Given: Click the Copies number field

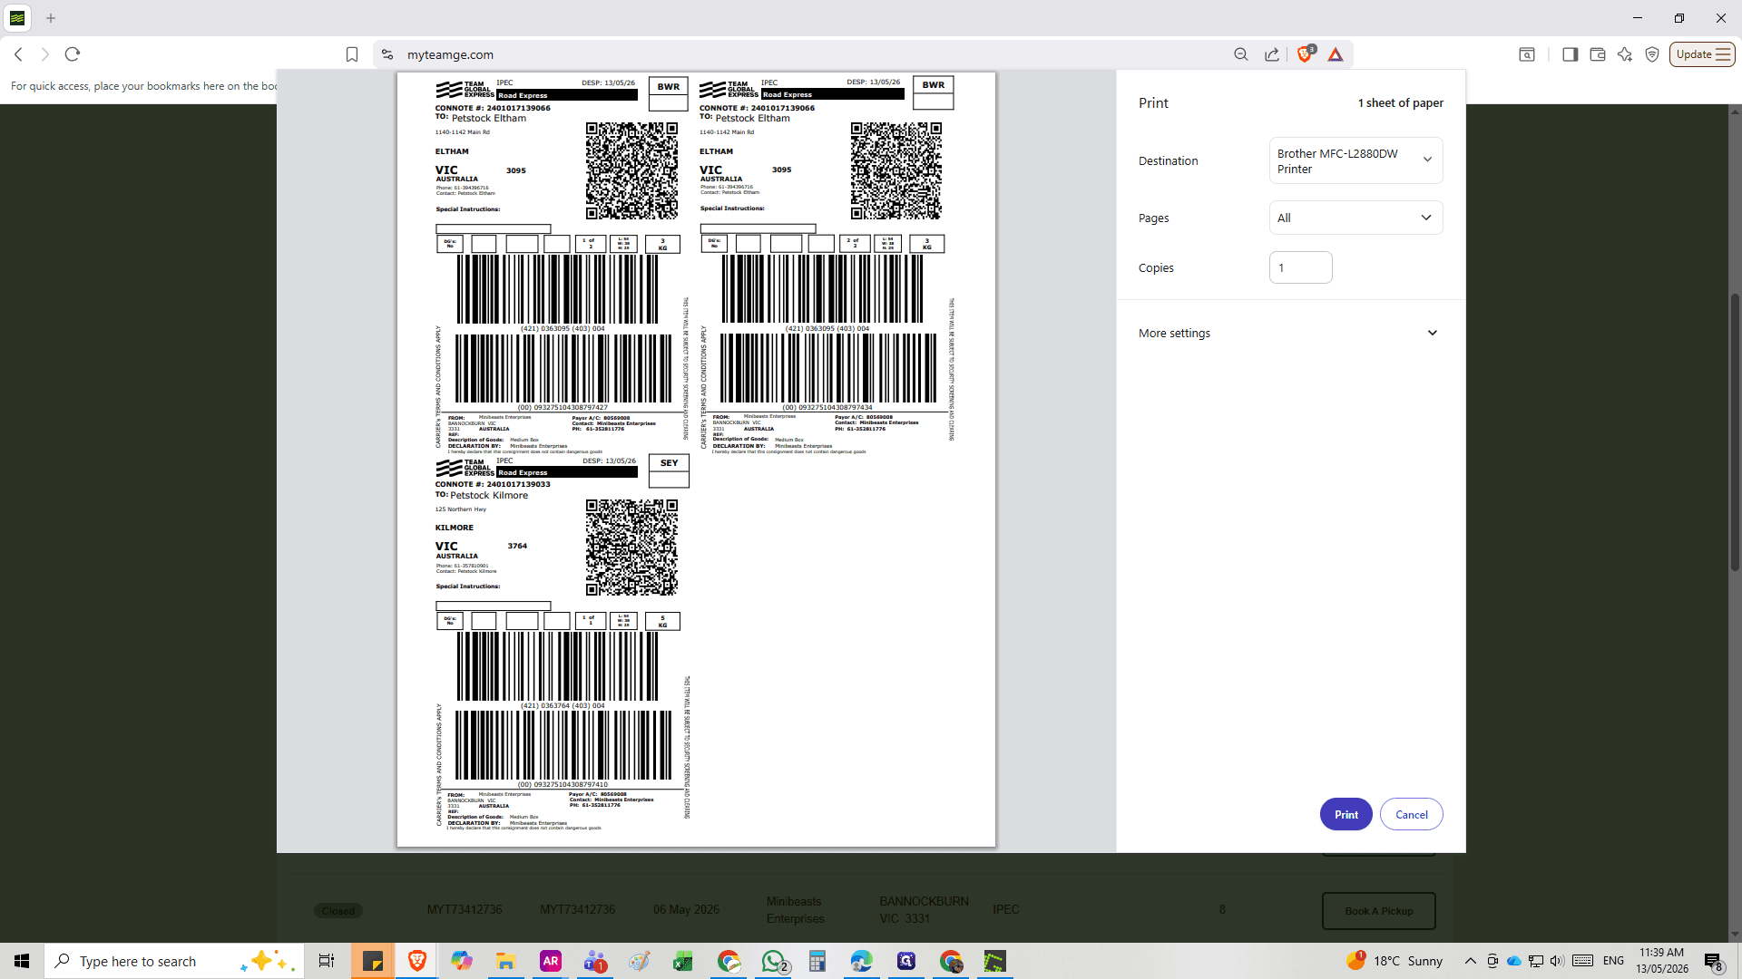Looking at the screenshot, I should (x=1300, y=267).
